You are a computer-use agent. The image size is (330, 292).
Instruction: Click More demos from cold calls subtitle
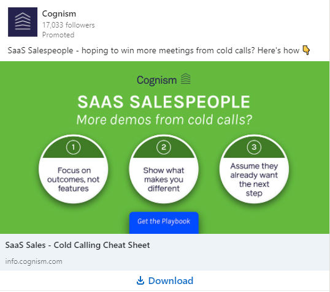(x=164, y=120)
